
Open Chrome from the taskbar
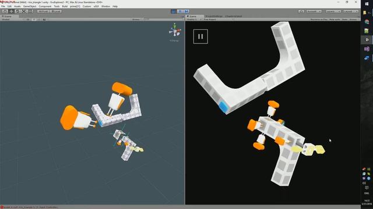click(367, 22)
